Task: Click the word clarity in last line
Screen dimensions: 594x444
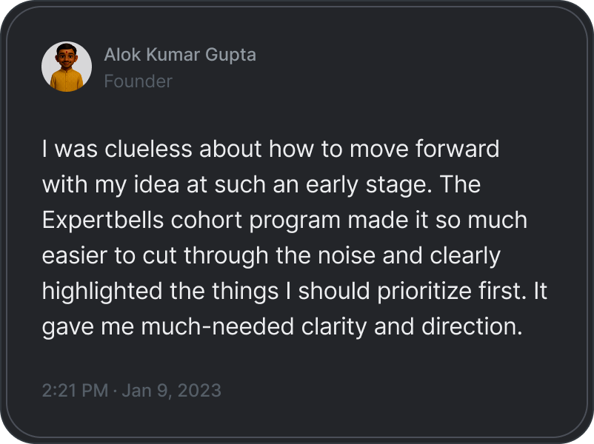Action: coord(334,326)
